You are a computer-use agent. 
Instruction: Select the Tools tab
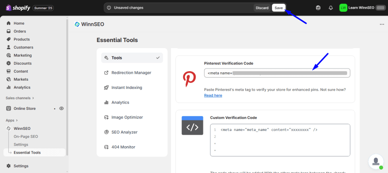tap(132, 58)
